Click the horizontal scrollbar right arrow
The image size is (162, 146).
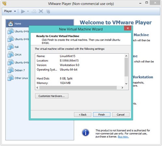click(x=122, y=88)
